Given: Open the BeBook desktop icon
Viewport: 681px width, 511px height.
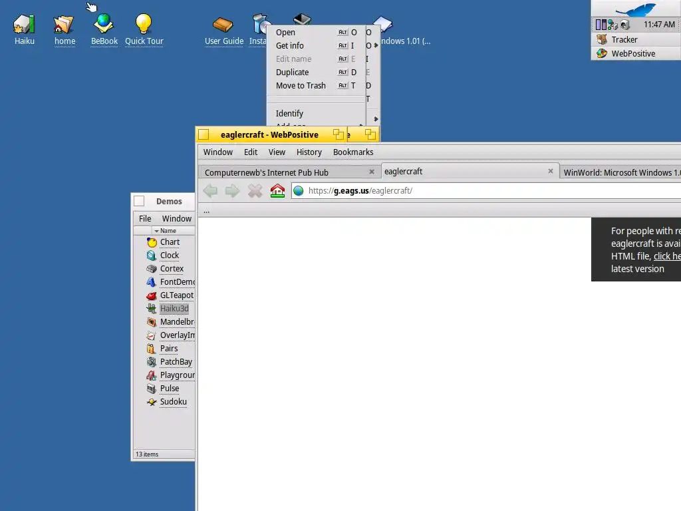Looking at the screenshot, I should pos(104,24).
